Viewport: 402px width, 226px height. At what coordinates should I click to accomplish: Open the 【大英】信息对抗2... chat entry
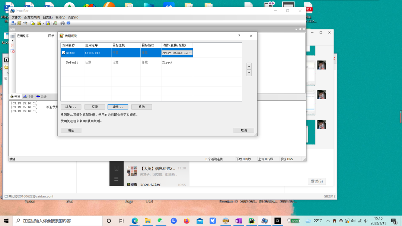[157, 171]
